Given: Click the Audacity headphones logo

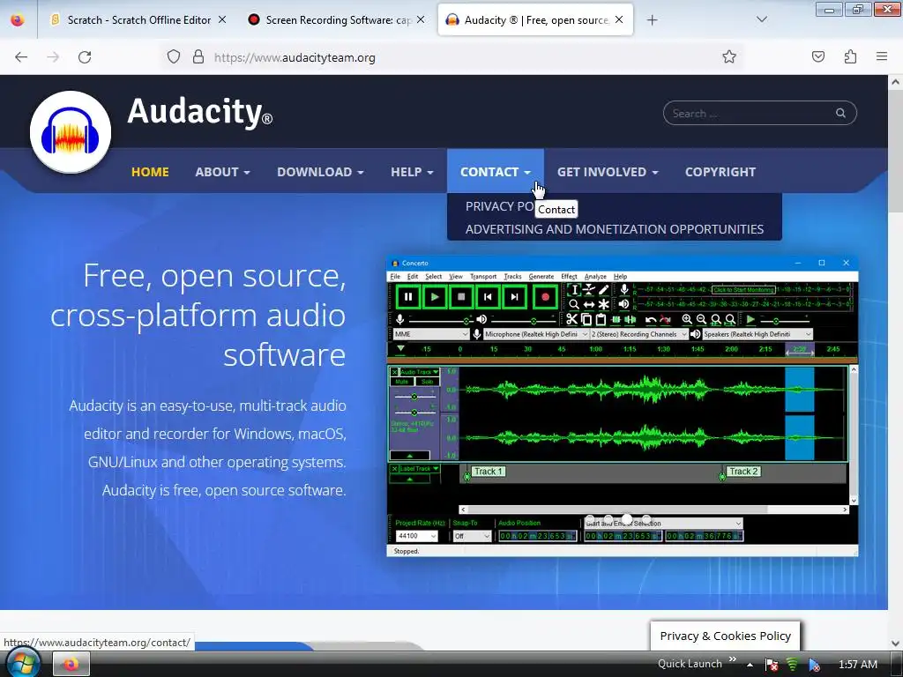Looking at the screenshot, I should pos(71,132).
